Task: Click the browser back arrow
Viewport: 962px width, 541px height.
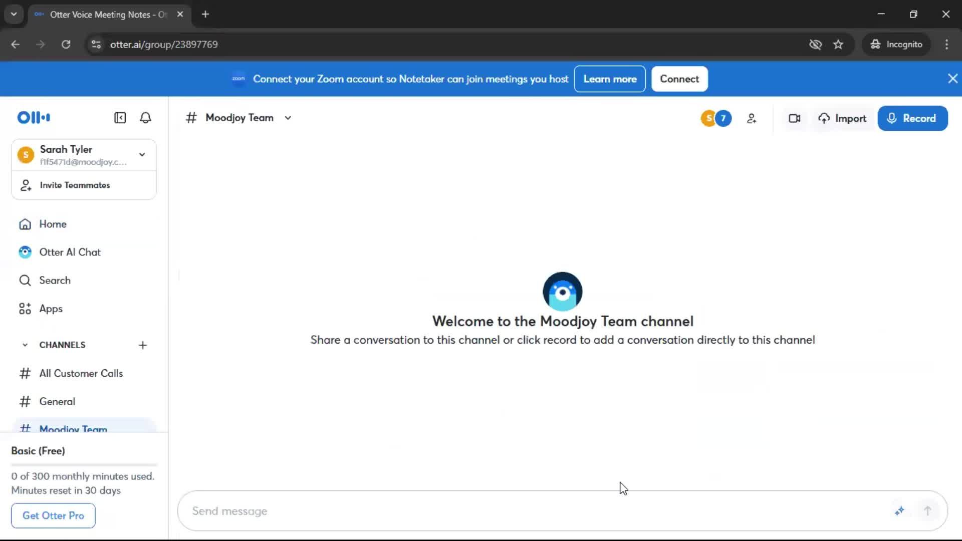Action: coord(16,45)
